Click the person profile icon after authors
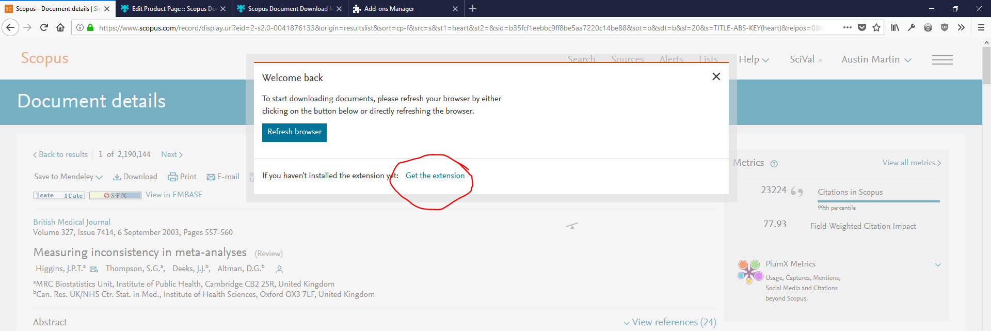The width and height of the screenshot is (991, 331). pos(279,269)
